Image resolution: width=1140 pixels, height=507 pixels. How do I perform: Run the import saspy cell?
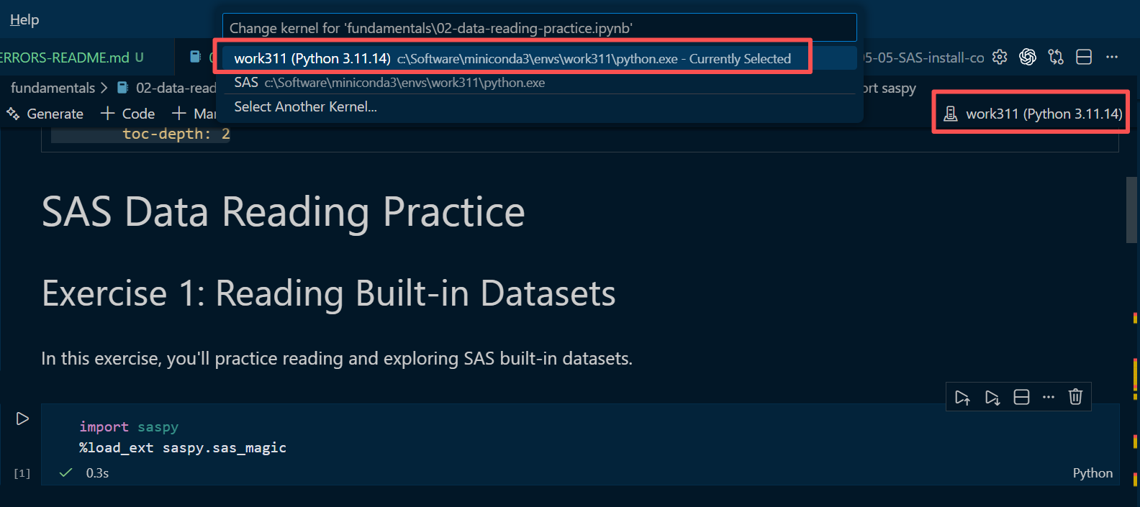point(22,419)
